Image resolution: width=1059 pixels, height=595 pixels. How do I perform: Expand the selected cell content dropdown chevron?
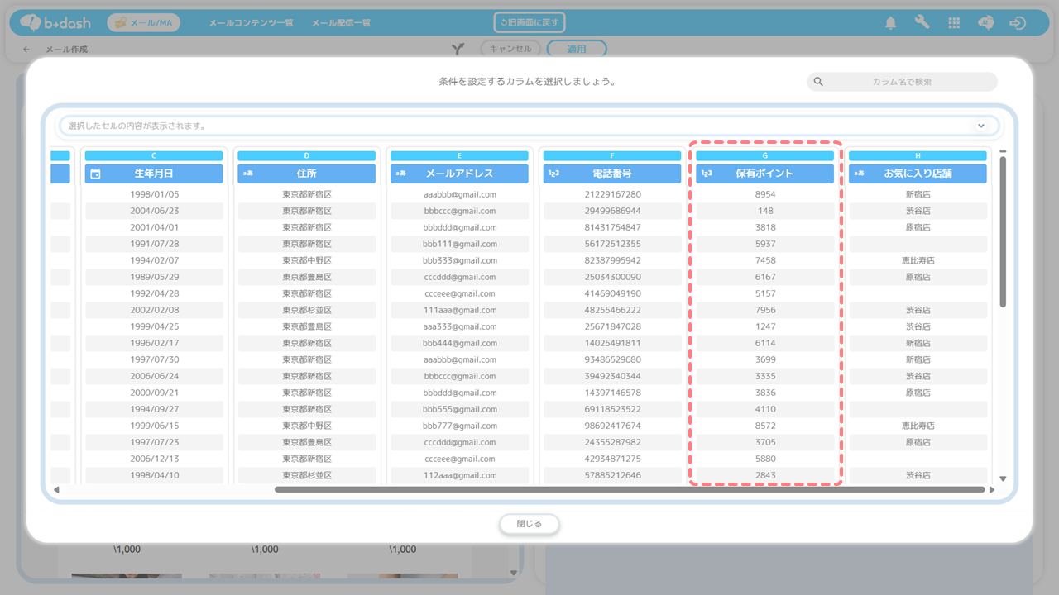tap(981, 126)
